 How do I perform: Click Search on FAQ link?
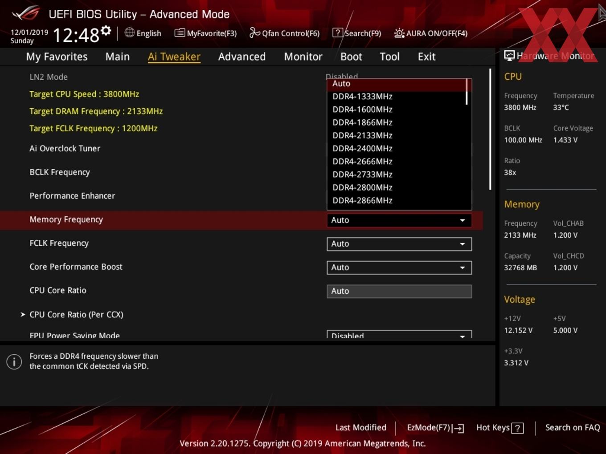(573, 428)
